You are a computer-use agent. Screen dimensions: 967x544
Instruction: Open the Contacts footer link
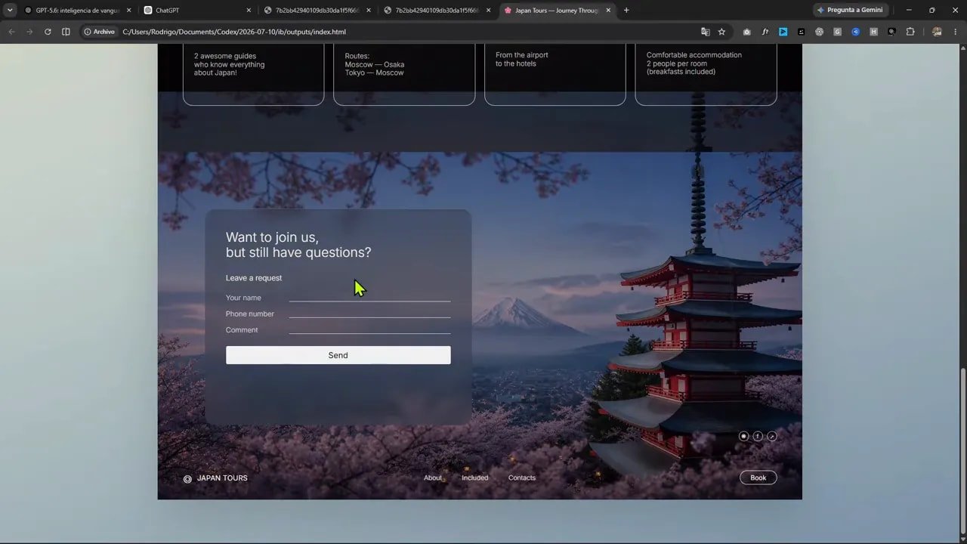[x=522, y=478]
